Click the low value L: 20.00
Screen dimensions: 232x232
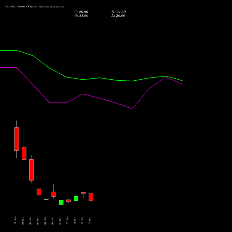[118, 16]
